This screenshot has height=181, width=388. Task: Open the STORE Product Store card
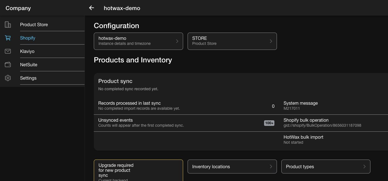click(x=232, y=41)
